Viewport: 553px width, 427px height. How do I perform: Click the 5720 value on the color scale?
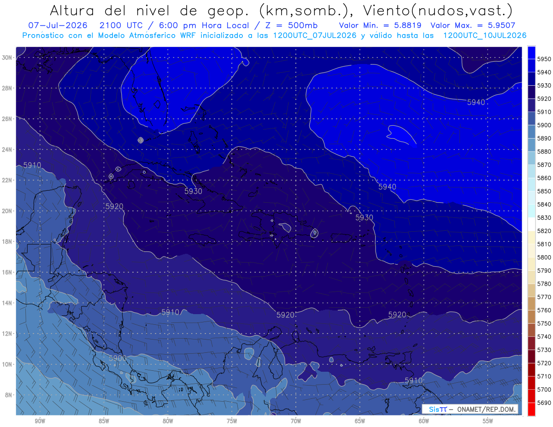544,363
